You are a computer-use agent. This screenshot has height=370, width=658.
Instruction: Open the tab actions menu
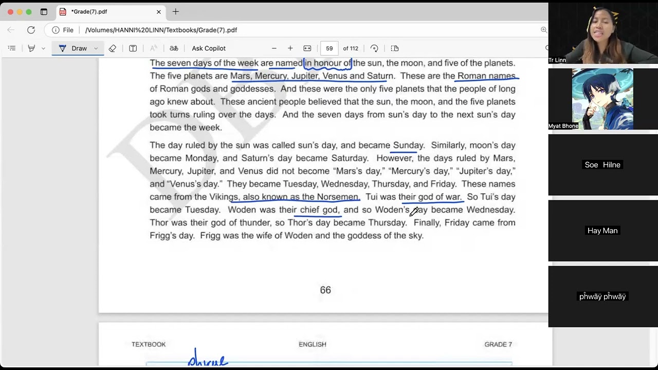click(x=44, y=11)
